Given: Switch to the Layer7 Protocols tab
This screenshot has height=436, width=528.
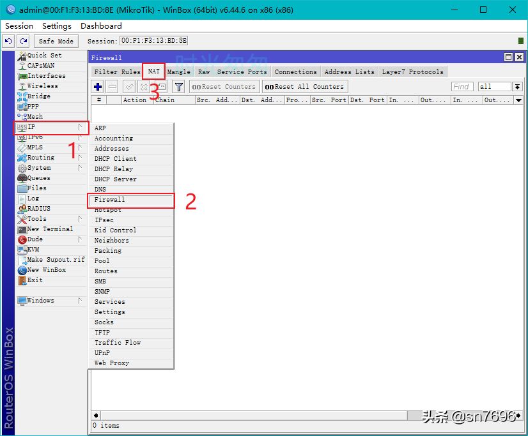Looking at the screenshot, I should [x=412, y=71].
